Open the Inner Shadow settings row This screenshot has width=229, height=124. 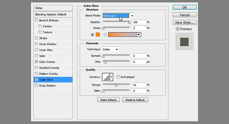53,44
